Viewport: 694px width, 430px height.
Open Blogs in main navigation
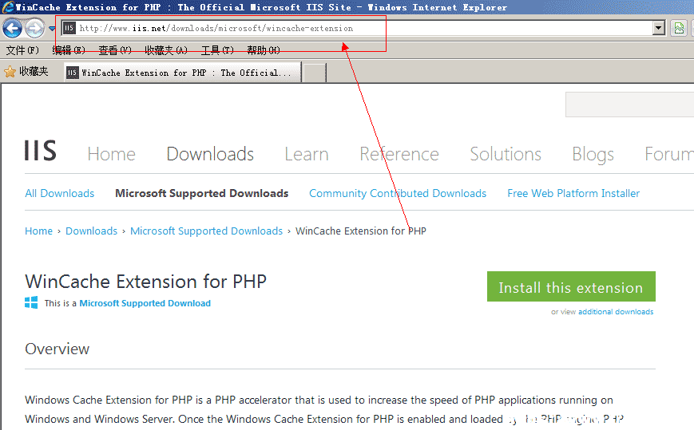coord(593,155)
